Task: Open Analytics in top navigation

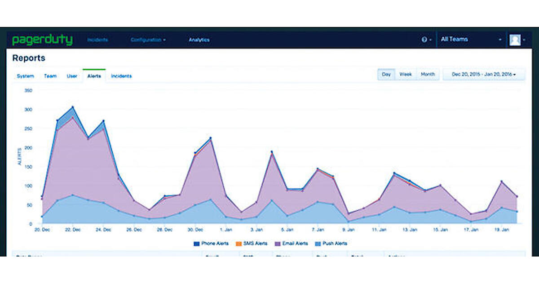Action: click(199, 40)
